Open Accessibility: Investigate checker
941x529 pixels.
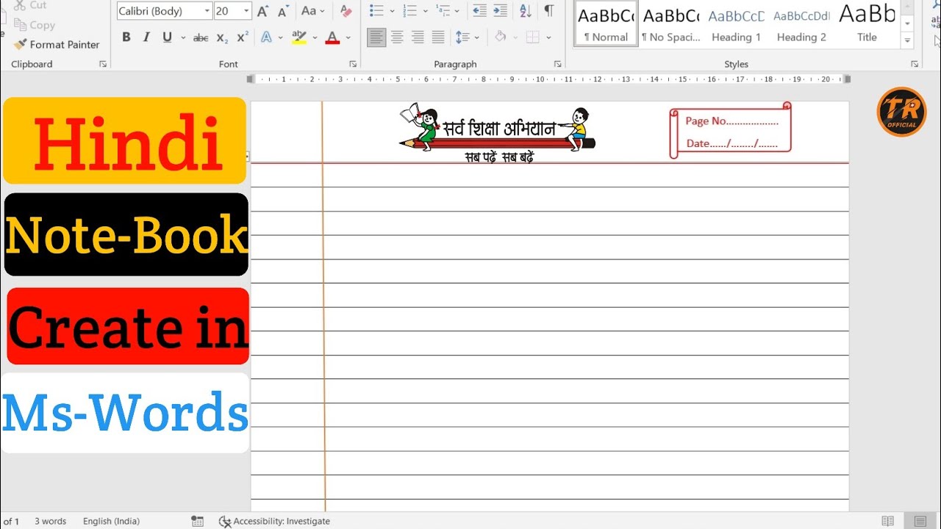click(x=274, y=521)
